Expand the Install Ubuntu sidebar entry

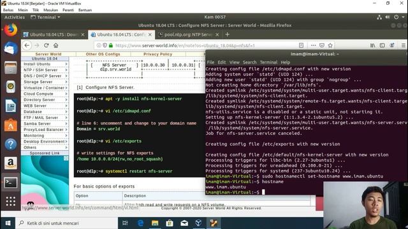click(45, 64)
